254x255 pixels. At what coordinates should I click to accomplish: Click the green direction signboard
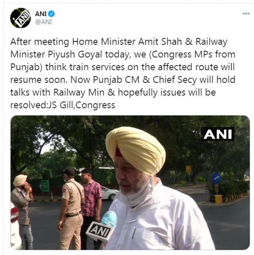coord(44,186)
